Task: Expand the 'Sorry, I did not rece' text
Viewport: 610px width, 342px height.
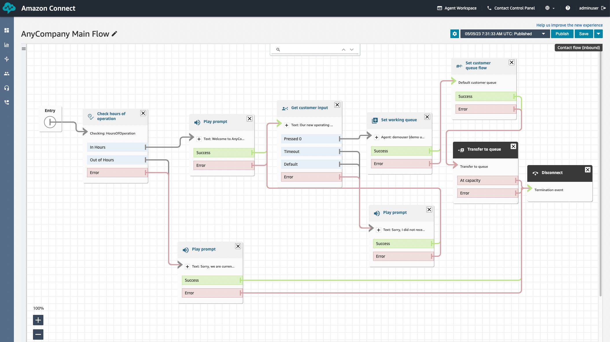Action: (379, 230)
